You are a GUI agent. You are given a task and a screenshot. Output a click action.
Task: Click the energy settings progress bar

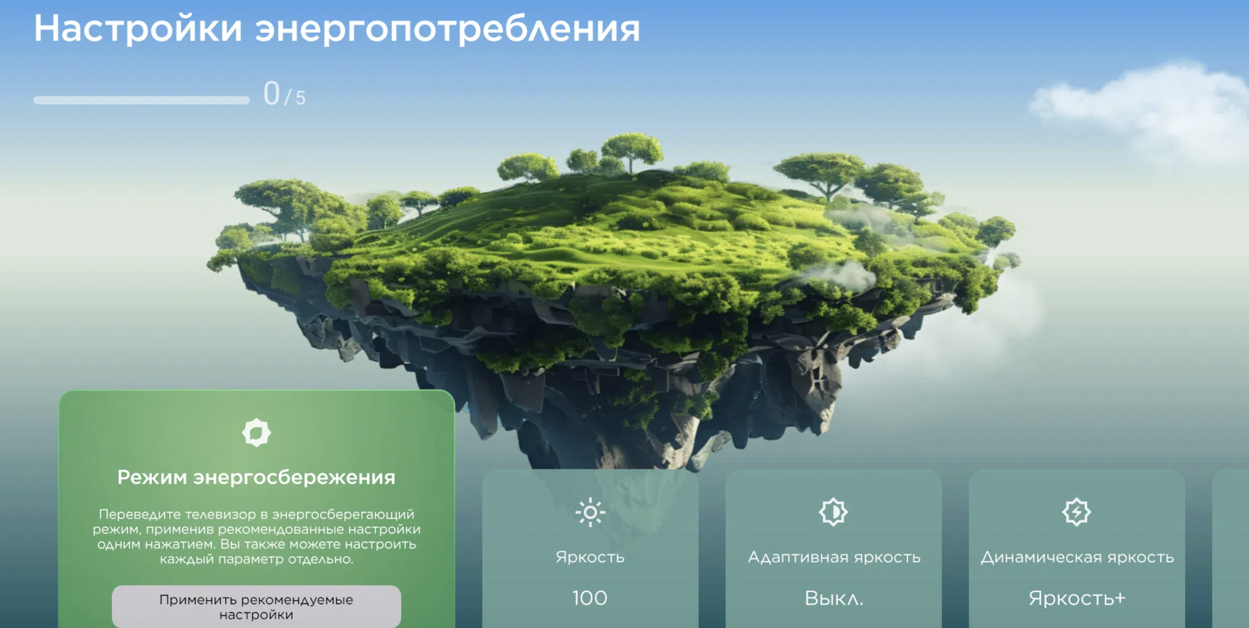point(142,100)
